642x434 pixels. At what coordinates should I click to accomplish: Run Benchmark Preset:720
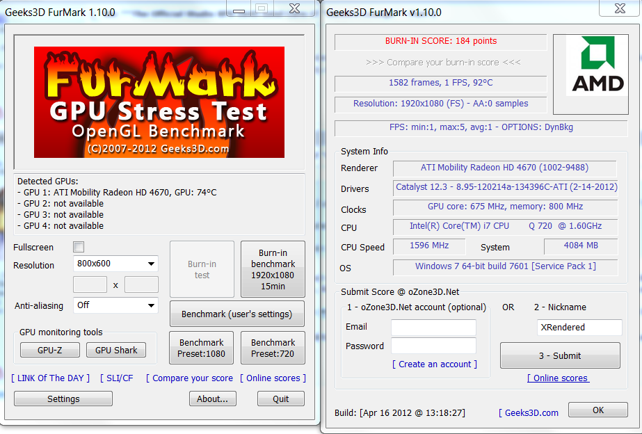(273, 348)
